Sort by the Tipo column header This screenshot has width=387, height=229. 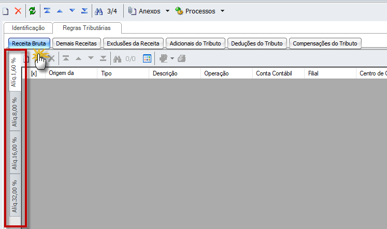123,73
